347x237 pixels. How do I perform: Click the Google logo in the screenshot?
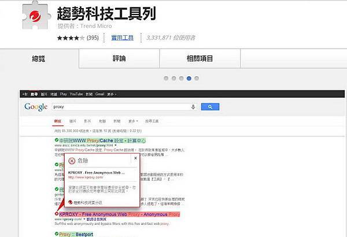[36, 107]
